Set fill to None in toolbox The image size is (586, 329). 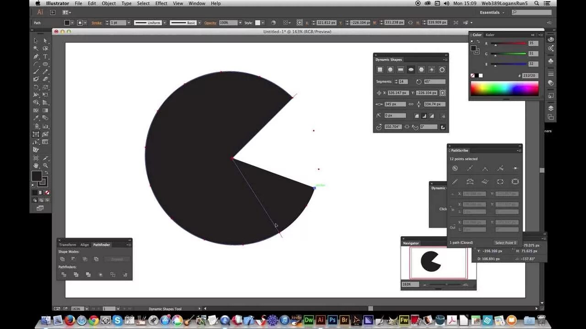(x=47, y=192)
